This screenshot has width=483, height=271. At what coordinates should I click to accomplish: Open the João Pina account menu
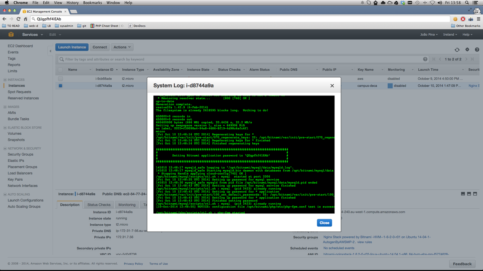click(429, 35)
